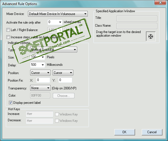Click the 'Milliseconds' label
The height and width of the screenshot is (141, 168).
[x=55, y=65]
